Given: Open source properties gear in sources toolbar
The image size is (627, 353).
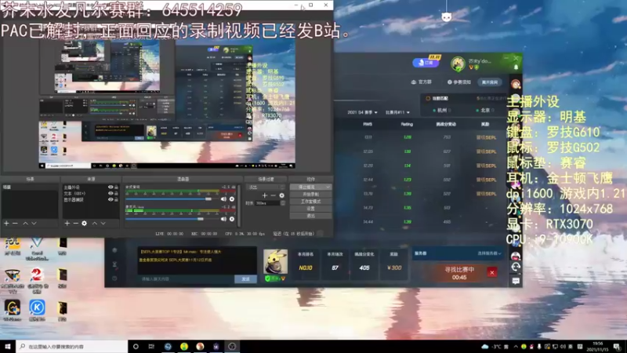Looking at the screenshot, I should click(x=85, y=224).
